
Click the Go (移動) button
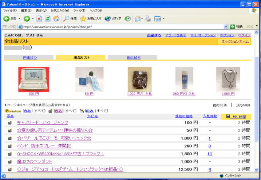(236, 26)
